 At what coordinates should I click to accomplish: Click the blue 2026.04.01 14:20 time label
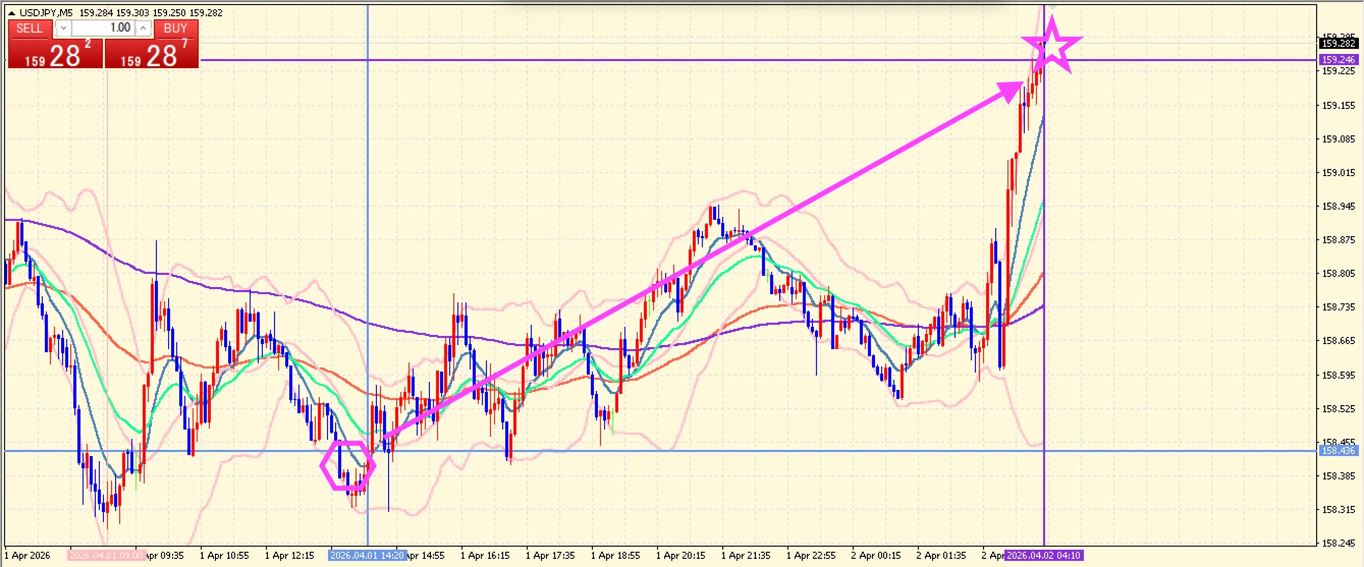pyautogui.click(x=366, y=555)
